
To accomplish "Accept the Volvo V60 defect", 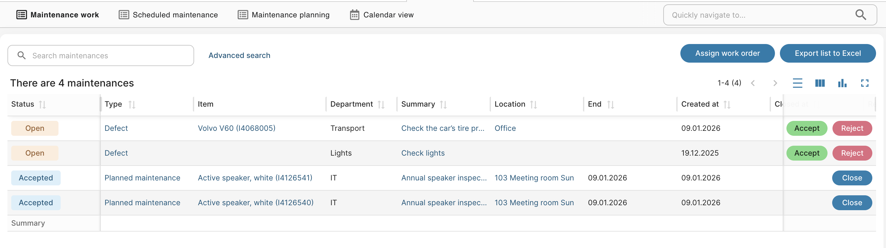I will pos(807,128).
